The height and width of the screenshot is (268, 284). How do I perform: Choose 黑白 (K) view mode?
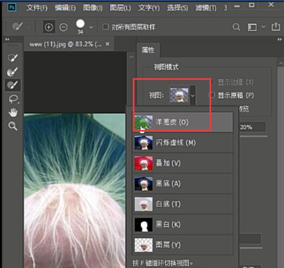pos(183,224)
